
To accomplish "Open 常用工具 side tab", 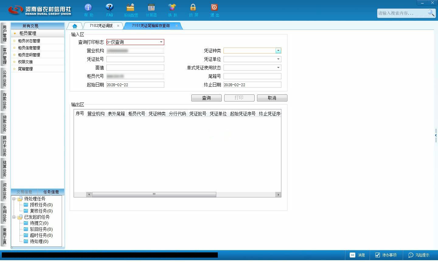I will 5,236.
